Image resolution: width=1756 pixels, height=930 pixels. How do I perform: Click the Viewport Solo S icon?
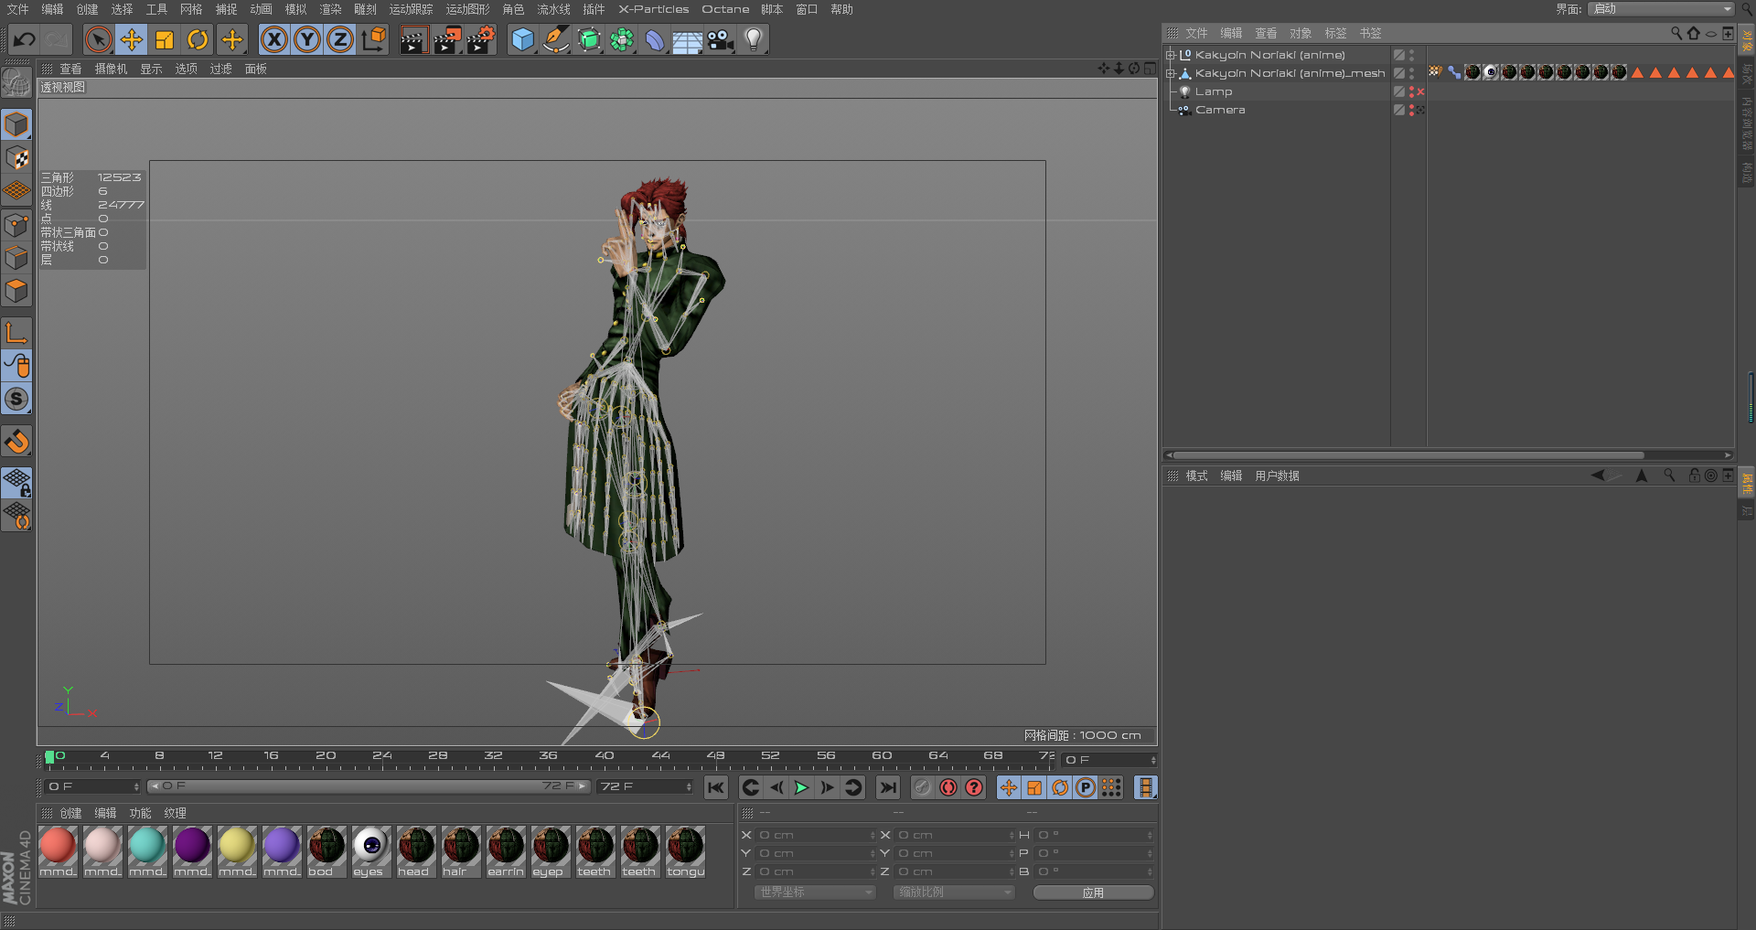click(16, 399)
